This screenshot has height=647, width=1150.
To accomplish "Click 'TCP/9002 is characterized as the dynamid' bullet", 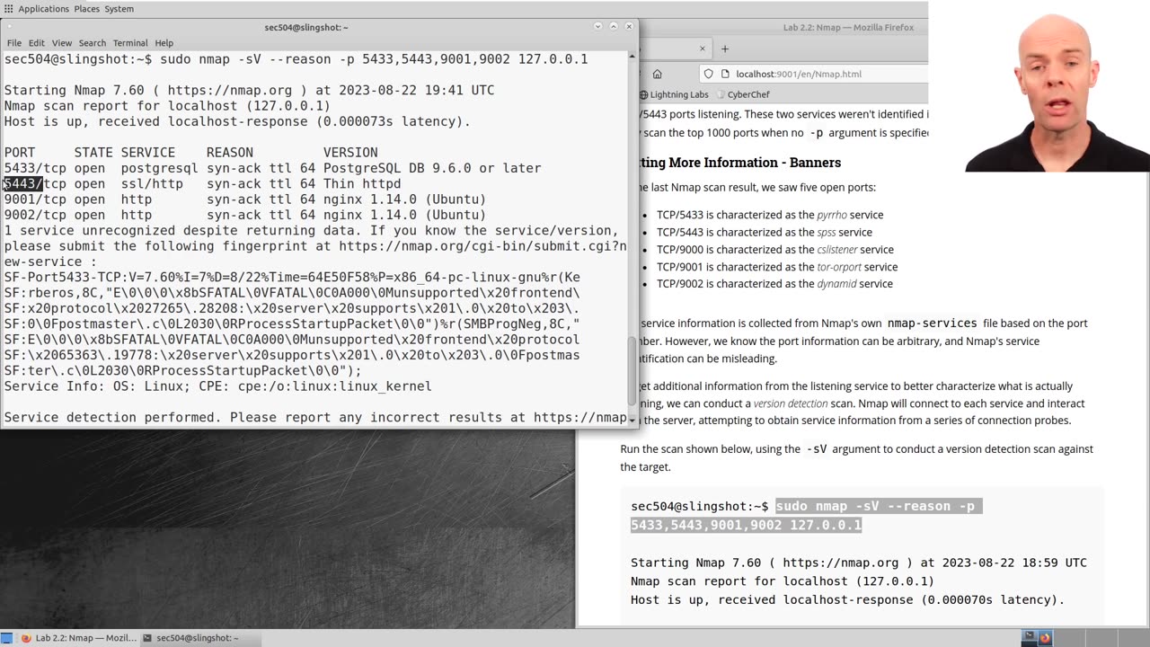I will [774, 284].
